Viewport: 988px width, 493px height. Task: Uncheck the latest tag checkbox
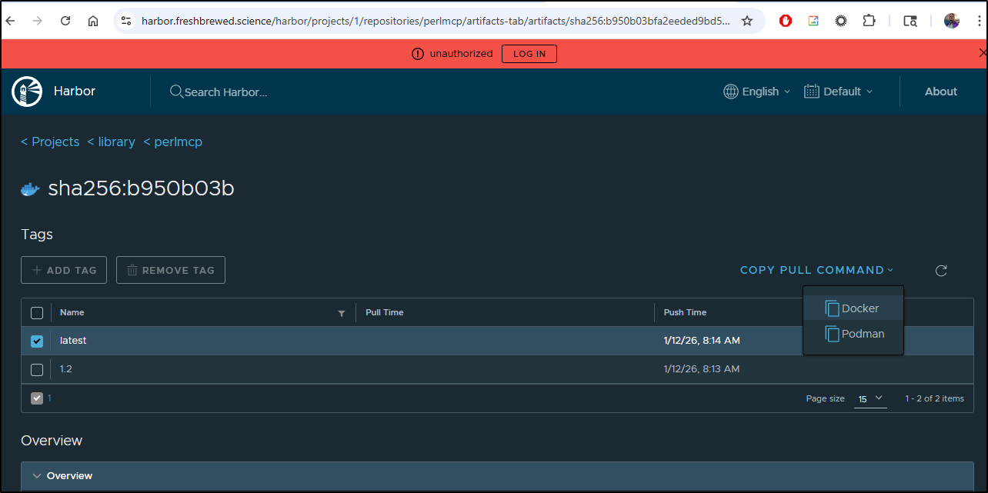point(37,341)
